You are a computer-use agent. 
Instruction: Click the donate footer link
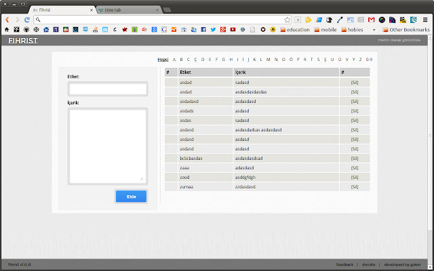coord(368,265)
